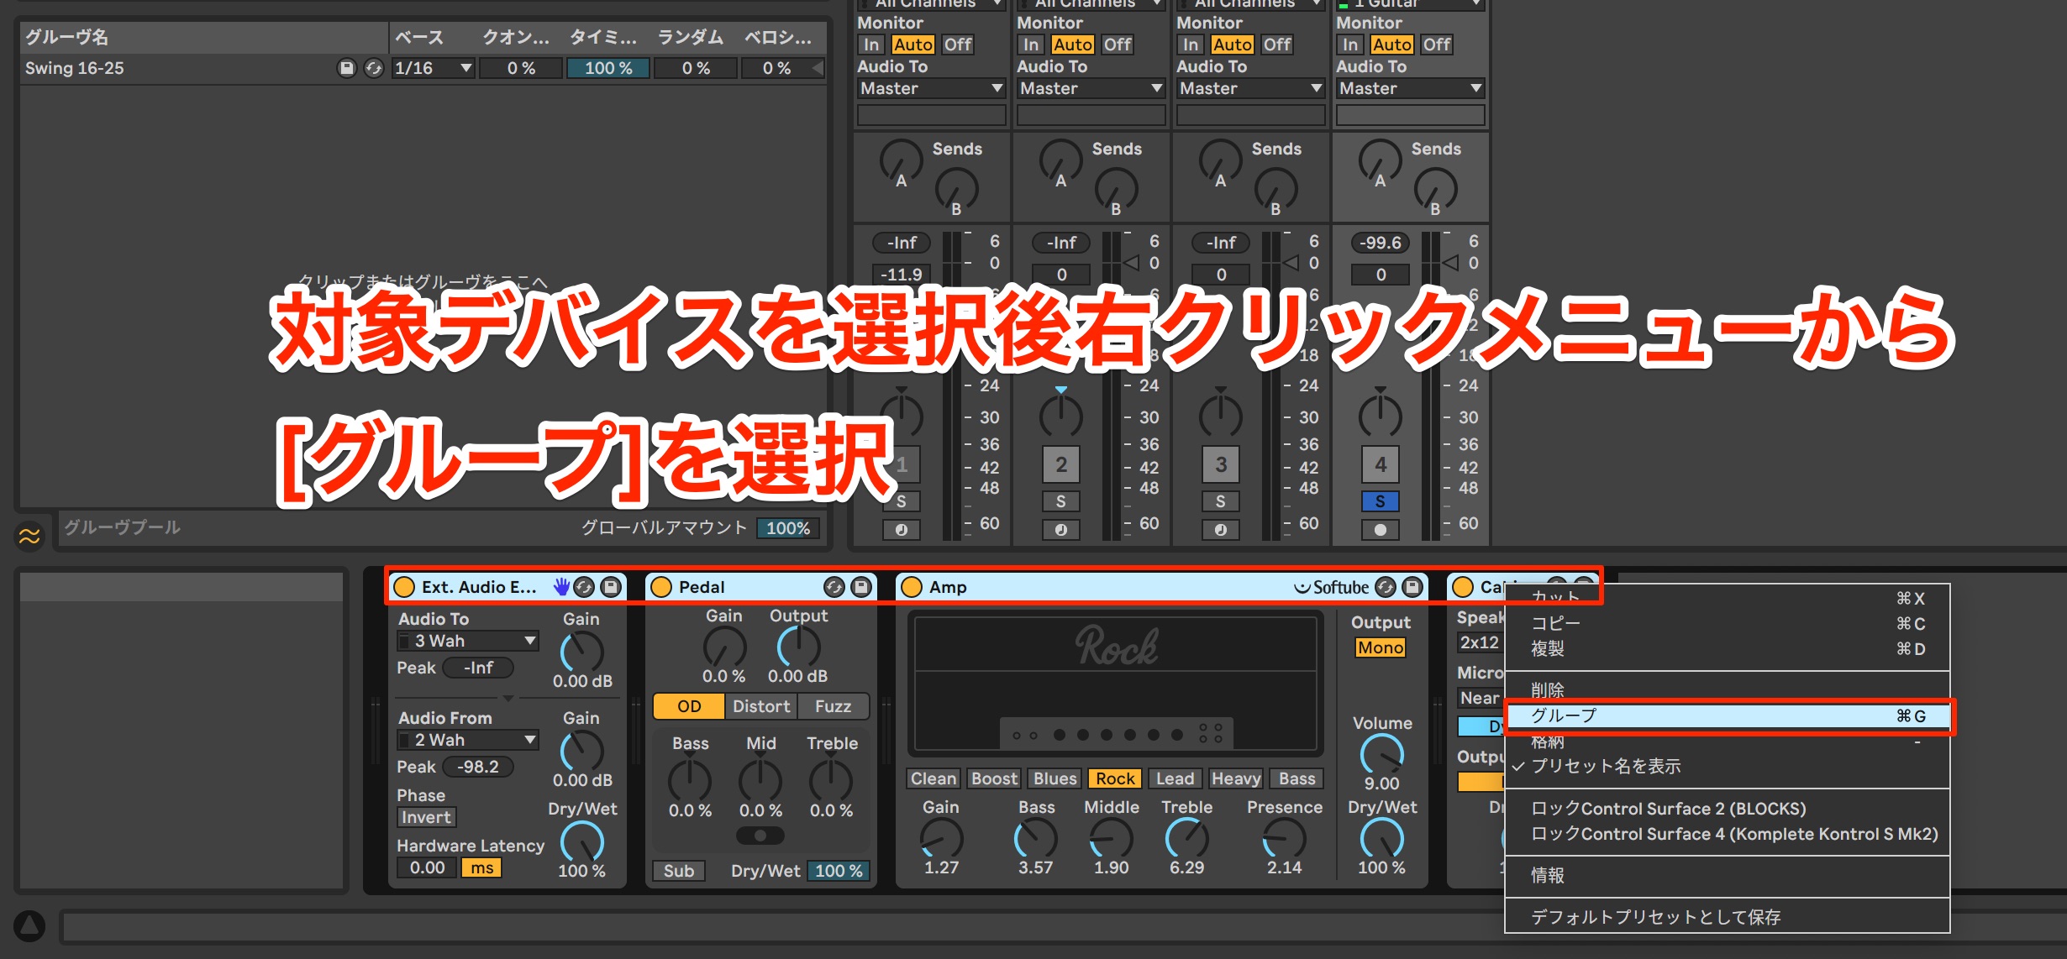Select the Clean amp type
This screenshot has width=2067, height=959.
pos(934,778)
